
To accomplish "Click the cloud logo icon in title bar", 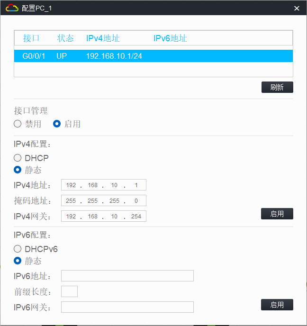I will coord(12,8).
